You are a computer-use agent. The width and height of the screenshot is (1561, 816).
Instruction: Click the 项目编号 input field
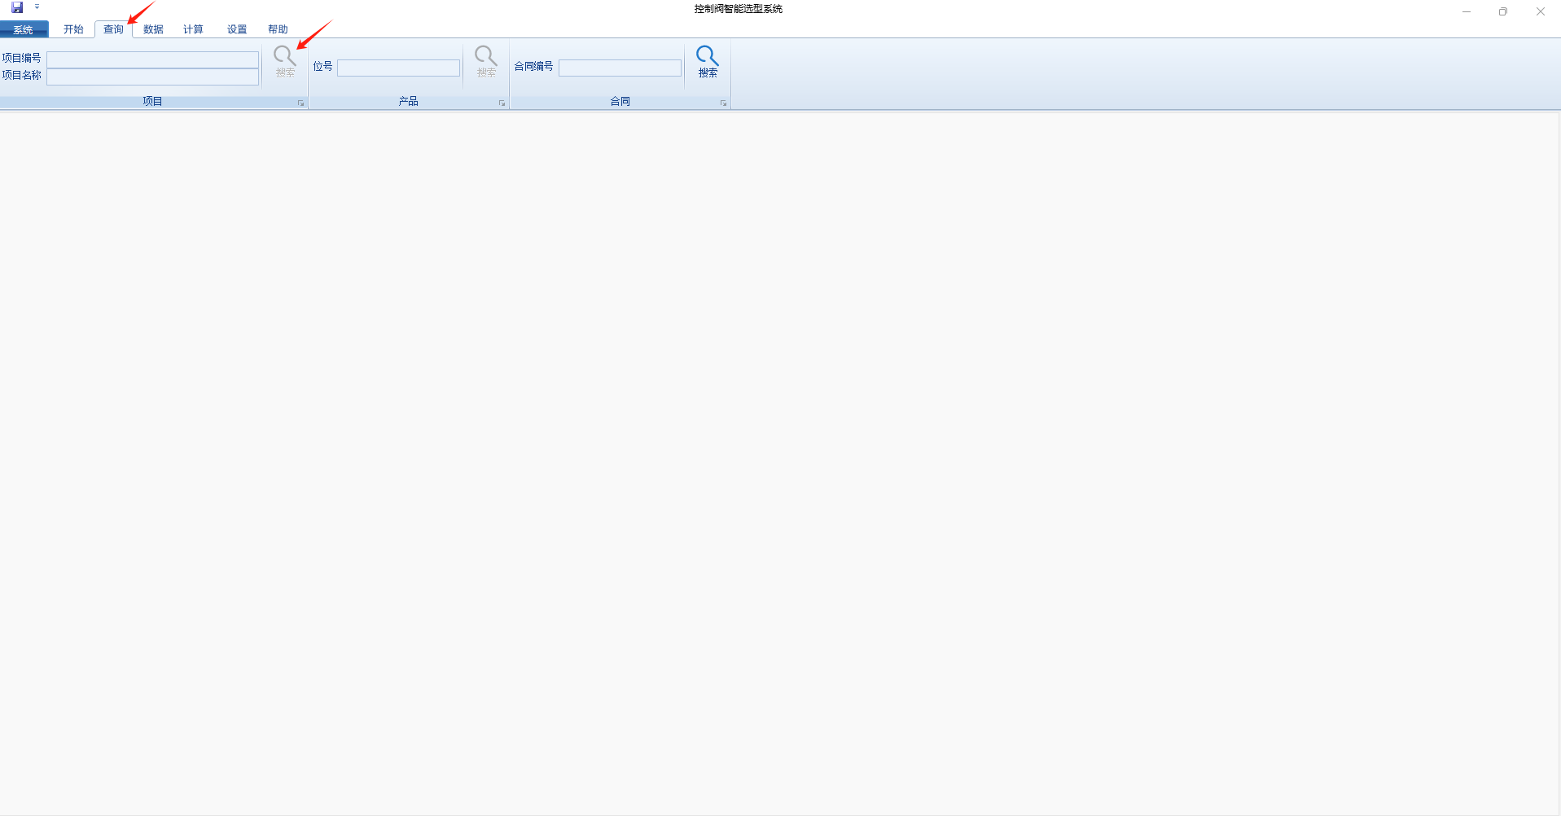pos(152,59)
